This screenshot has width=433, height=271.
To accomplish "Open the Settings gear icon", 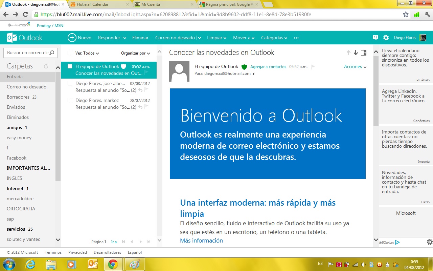I will tap(385, 38).
